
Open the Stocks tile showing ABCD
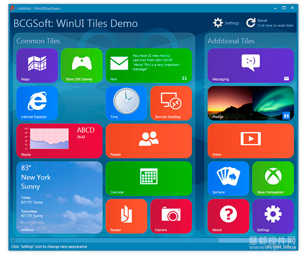pos(59,141)
